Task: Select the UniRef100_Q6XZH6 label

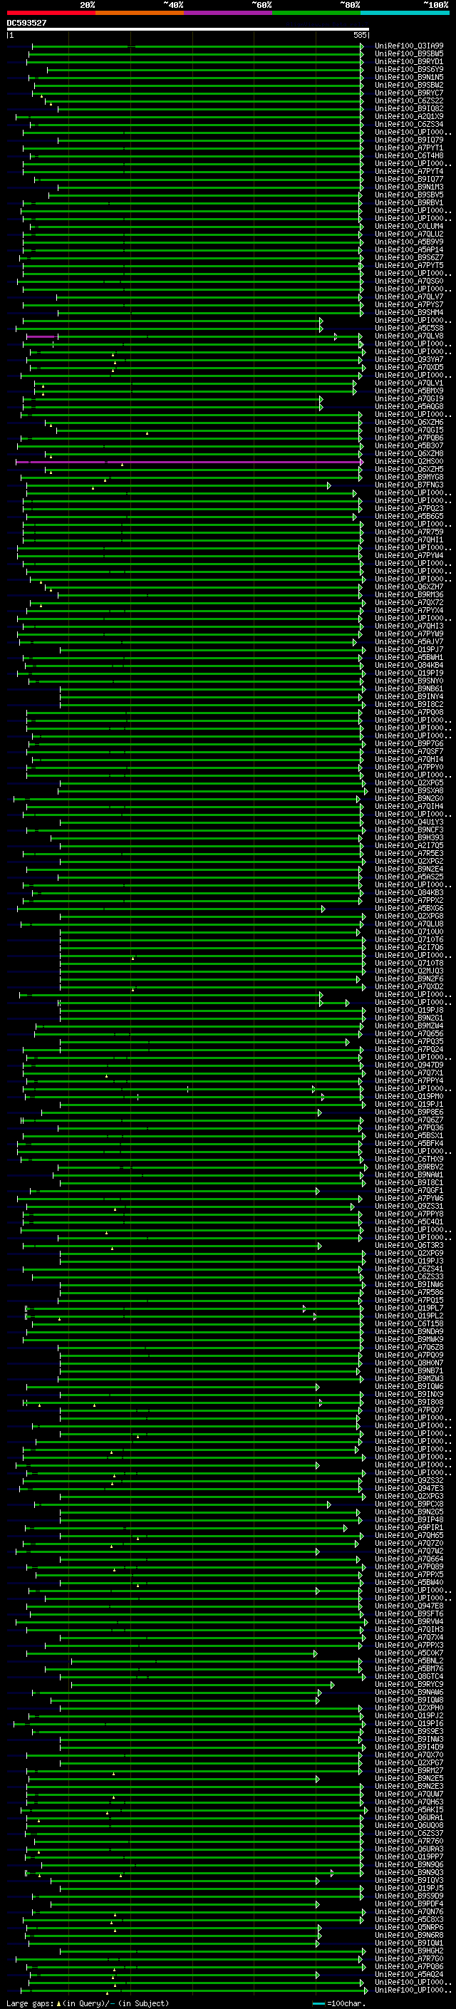Action: [x=409, y=423]
